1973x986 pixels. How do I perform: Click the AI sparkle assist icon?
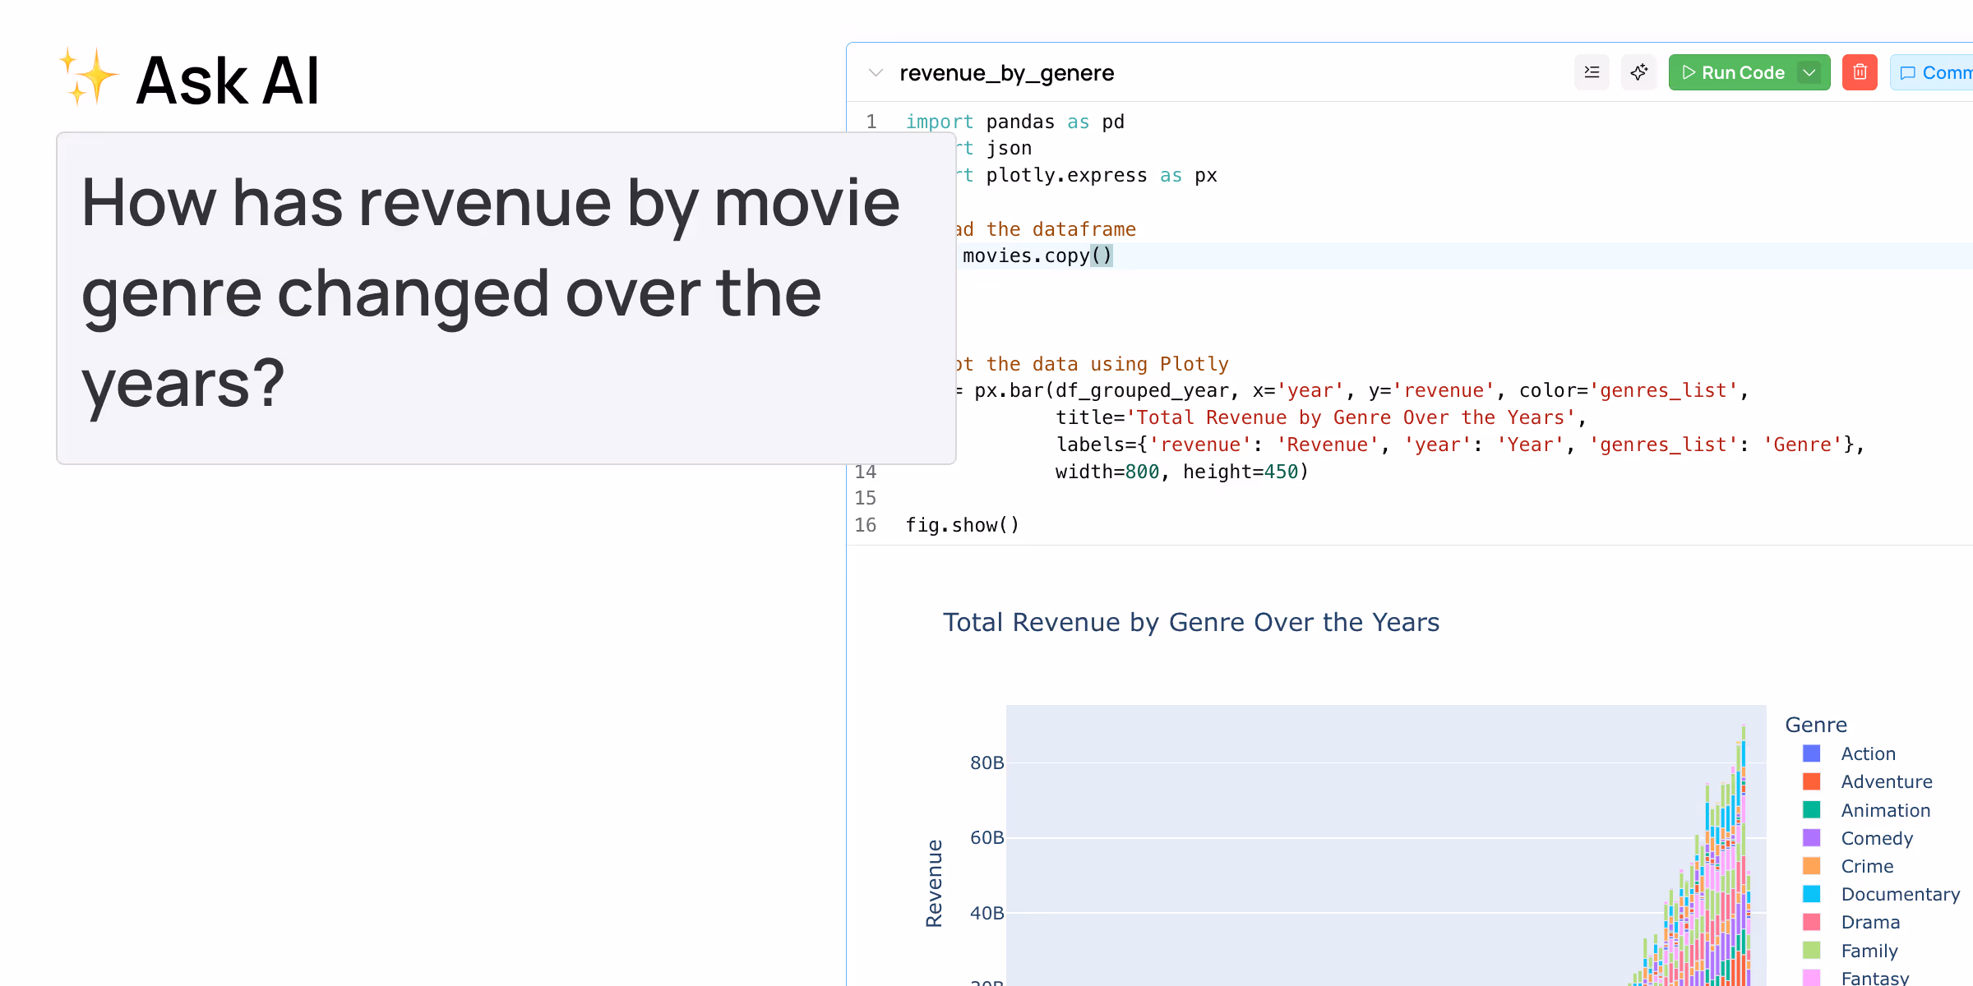point(1638,72)
